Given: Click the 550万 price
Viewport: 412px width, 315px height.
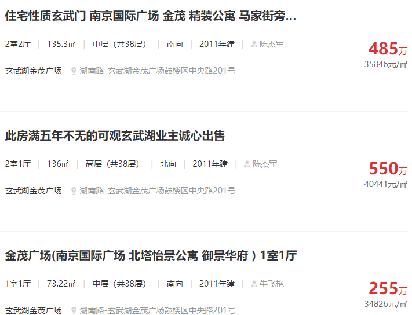Looking at the screenshot, I should pos(388,169).
